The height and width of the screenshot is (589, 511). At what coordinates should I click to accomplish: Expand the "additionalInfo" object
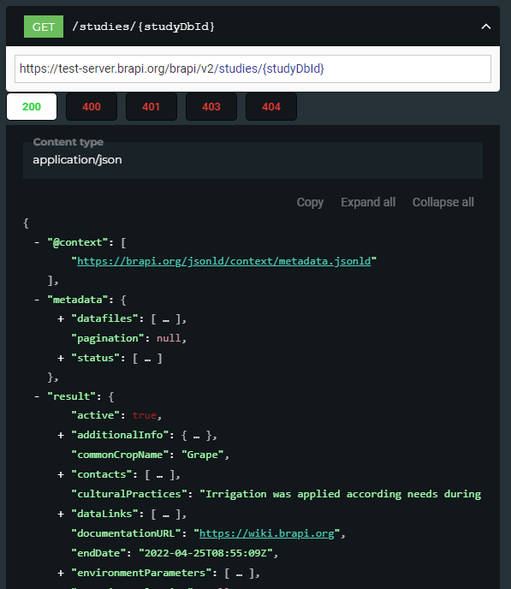point(61,436)
